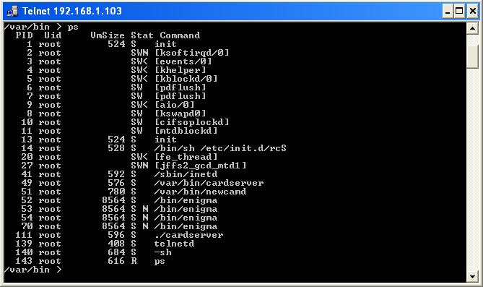
Task: Click VmSize value '408'
Action: click(116, 244)
